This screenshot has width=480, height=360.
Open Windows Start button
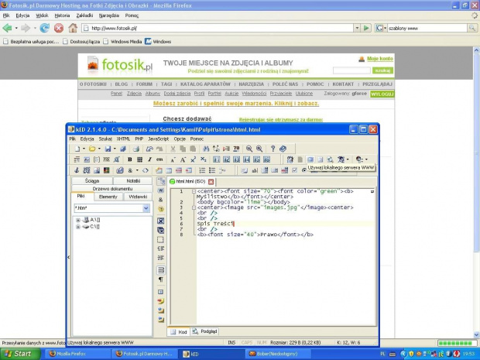(19, 354)
